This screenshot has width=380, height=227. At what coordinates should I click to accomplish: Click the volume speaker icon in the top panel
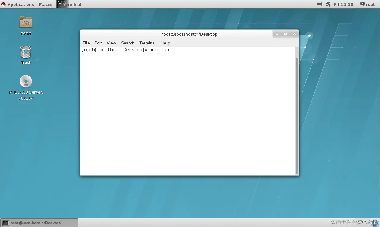tap(319, 4)
